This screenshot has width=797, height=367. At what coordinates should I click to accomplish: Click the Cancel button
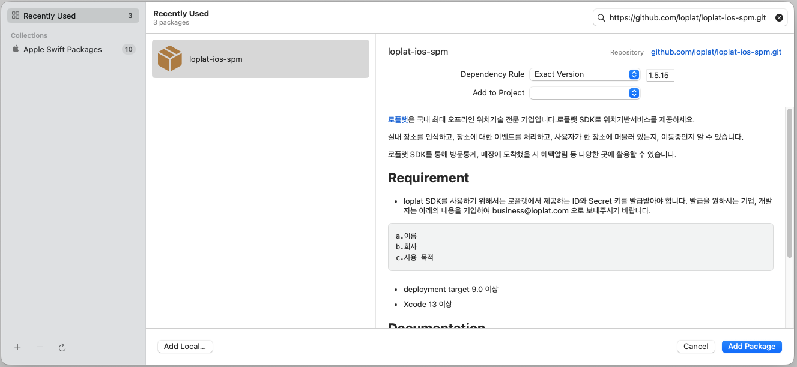point(695,346)
